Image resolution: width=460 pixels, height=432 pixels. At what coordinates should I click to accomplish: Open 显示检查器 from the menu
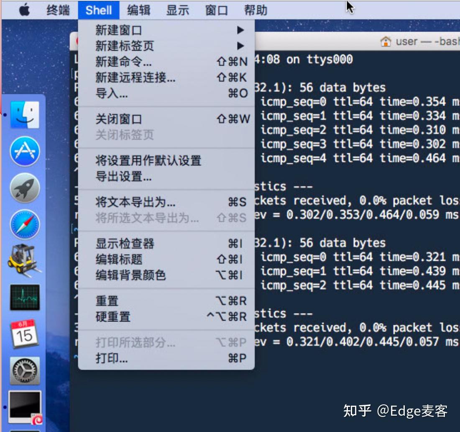tap(166, 244)
